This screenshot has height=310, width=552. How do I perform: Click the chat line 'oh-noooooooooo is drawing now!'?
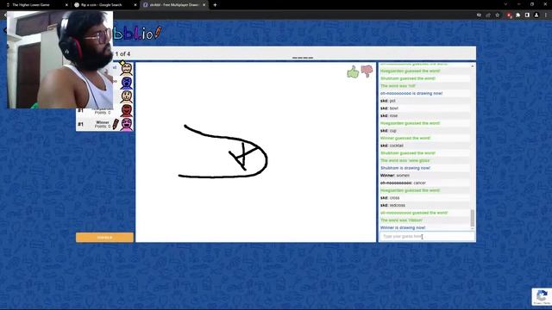coord(411,94)
